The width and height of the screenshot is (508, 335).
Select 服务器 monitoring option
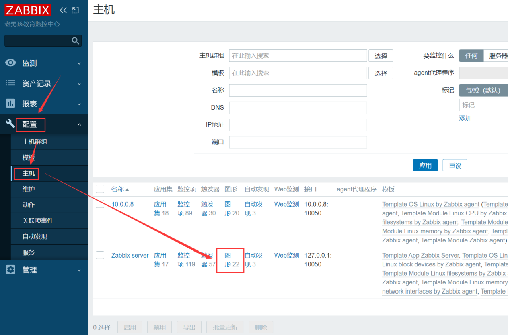[497, 56]
